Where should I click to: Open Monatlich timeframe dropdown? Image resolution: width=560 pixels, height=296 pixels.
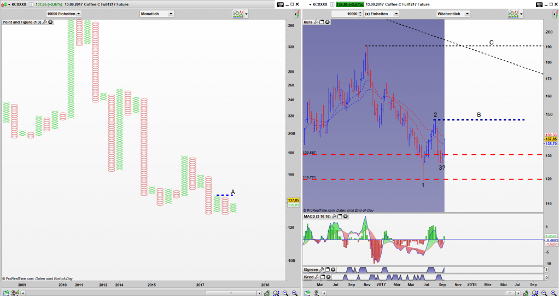[x=156, y=14]
